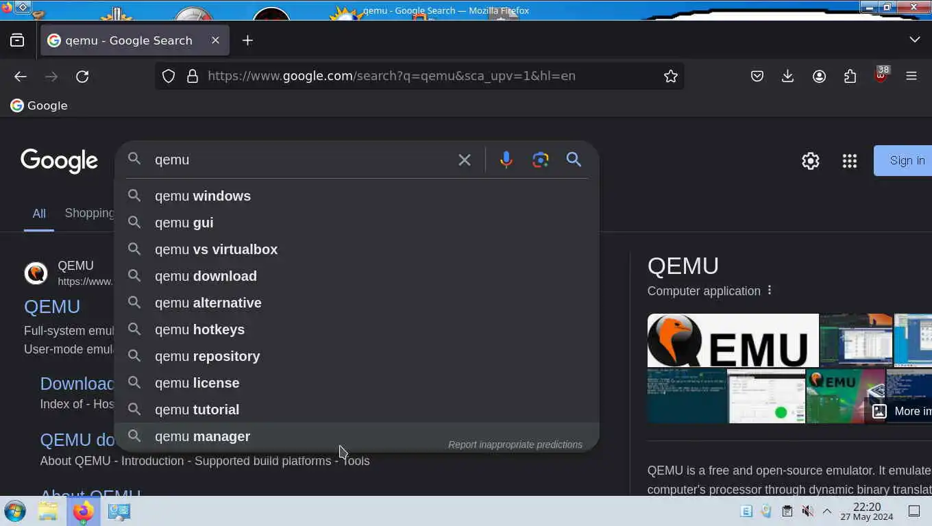
Task: Select suggestion qemu license
Action: coord(356,383)
